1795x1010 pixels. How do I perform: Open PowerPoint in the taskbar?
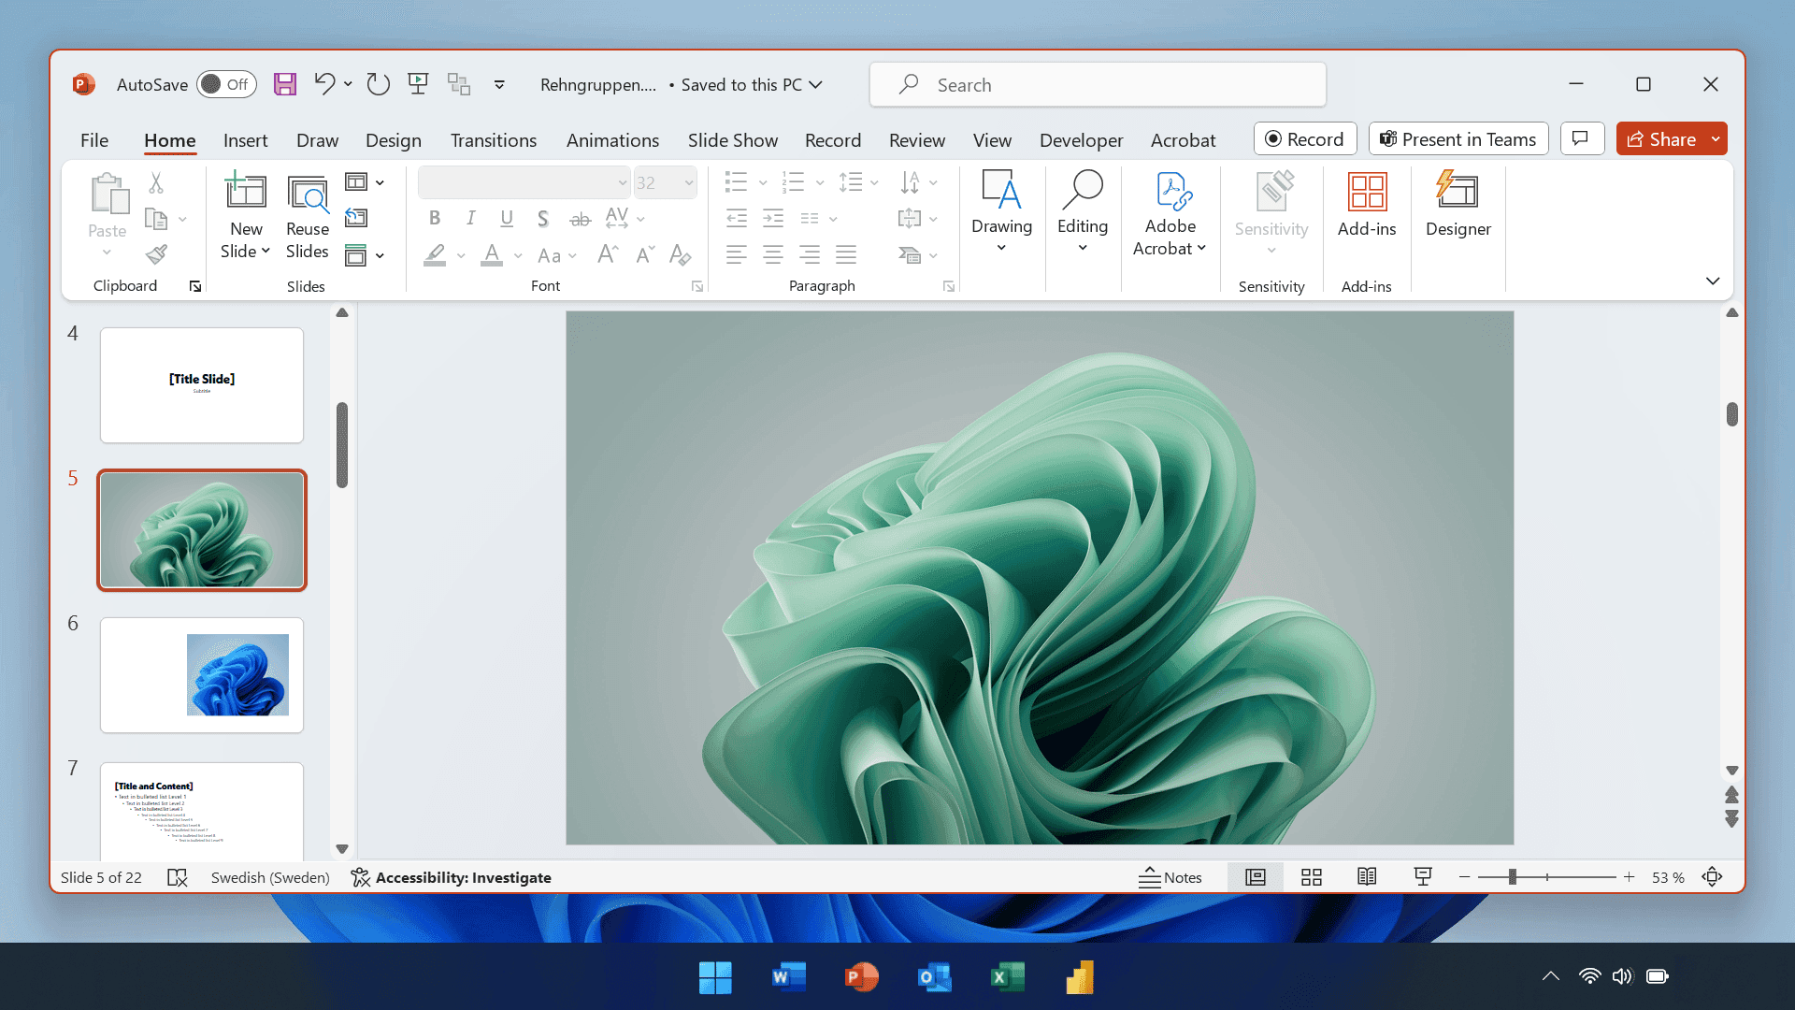(x=861, y=977)
